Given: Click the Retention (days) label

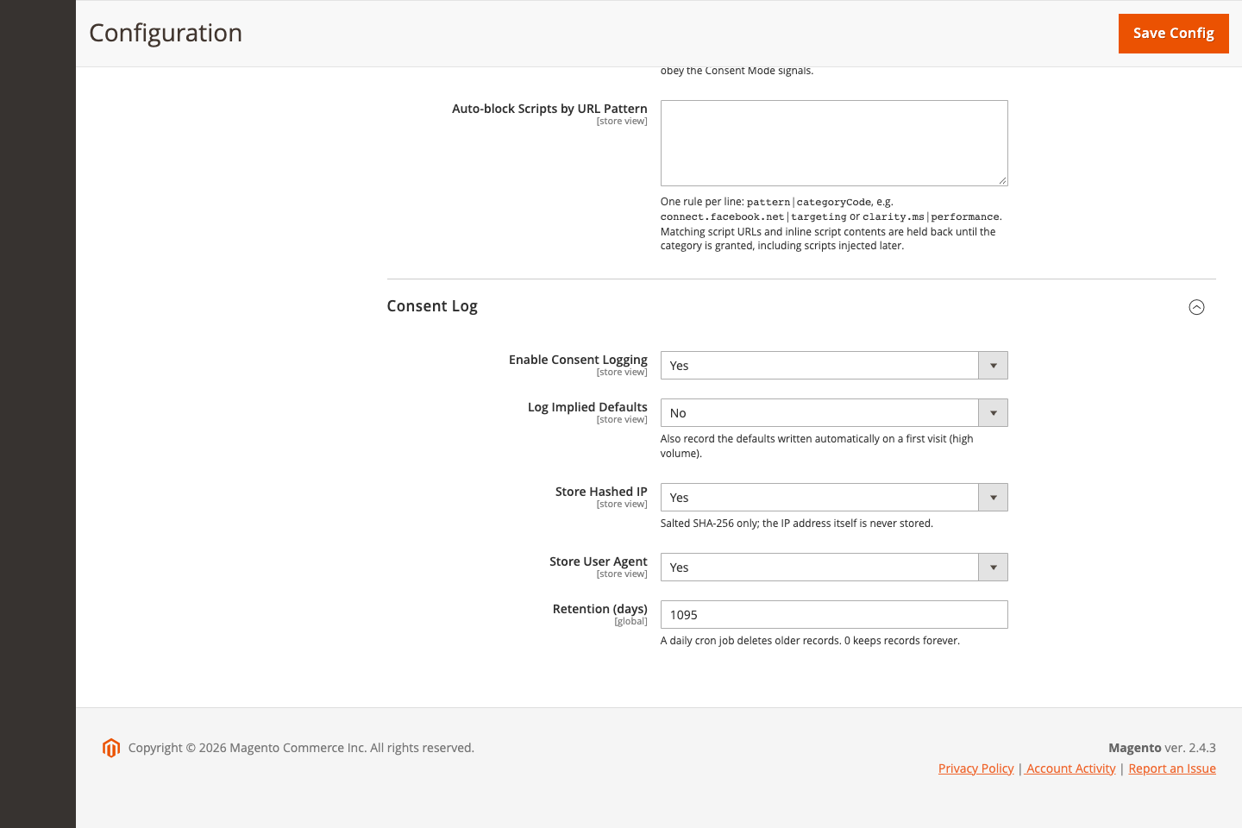Looking at the screenshot, I should pyautogui.click(x=600, y=609).
